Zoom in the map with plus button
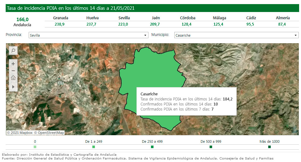 click(x=13, y=63)
